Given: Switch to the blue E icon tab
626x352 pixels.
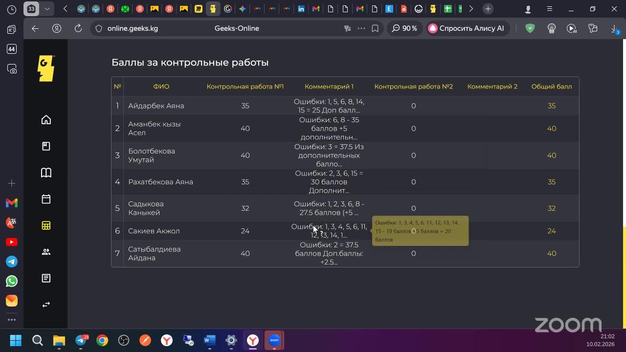Looking at the screenshot, I should 389,9.
